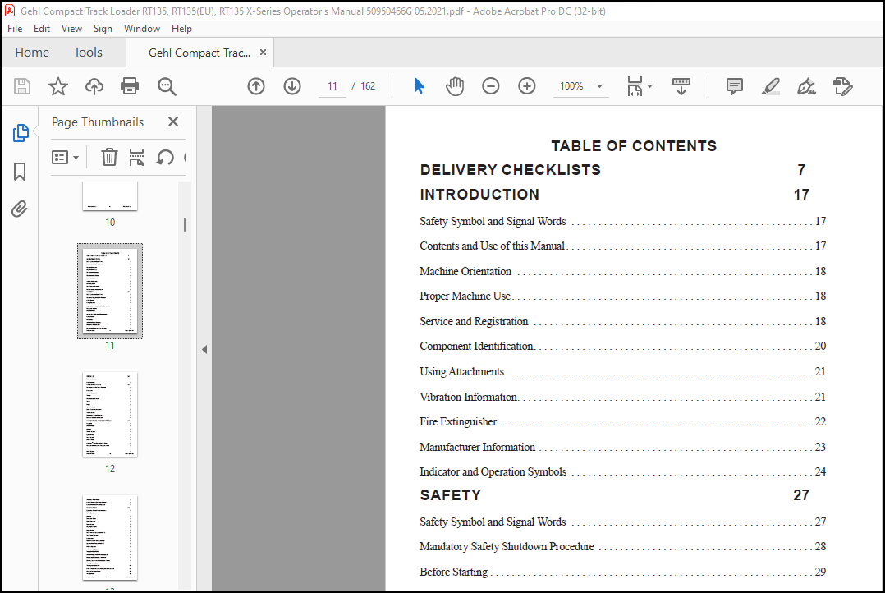Go to previous page arrow

256,86
